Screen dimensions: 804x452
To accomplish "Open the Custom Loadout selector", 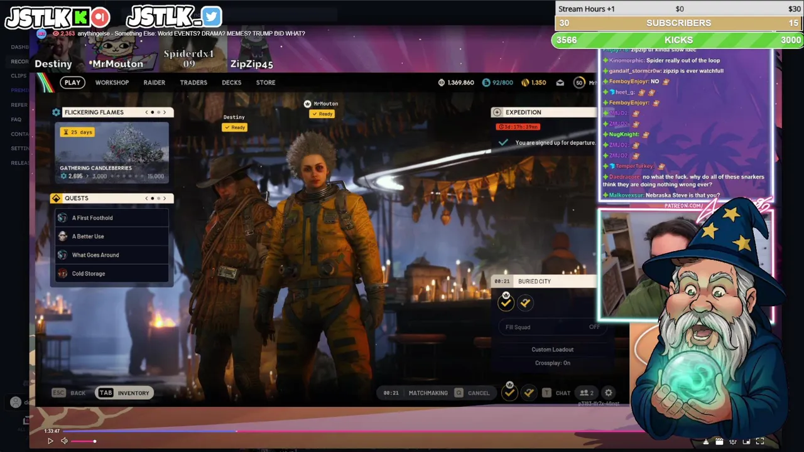I will click(x=553, y=350).
